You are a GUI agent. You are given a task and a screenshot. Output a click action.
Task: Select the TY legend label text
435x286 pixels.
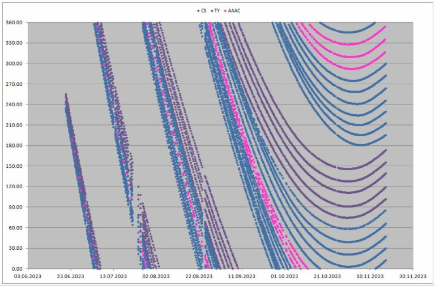[x=217, y=11]
